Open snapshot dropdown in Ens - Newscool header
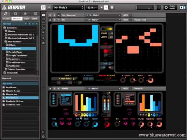Viewport: 187px width, 140px height. tap(103, 15)
